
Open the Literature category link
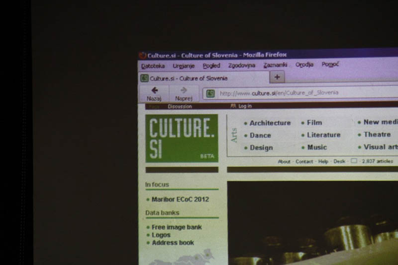(324, 135)
